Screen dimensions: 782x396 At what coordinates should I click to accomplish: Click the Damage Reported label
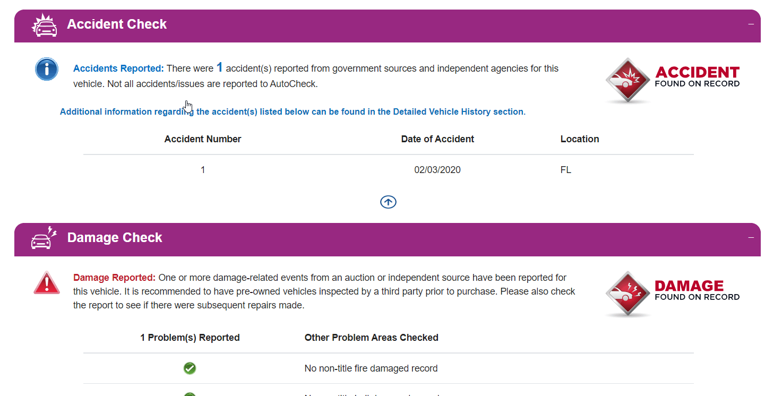click(114, 278)
